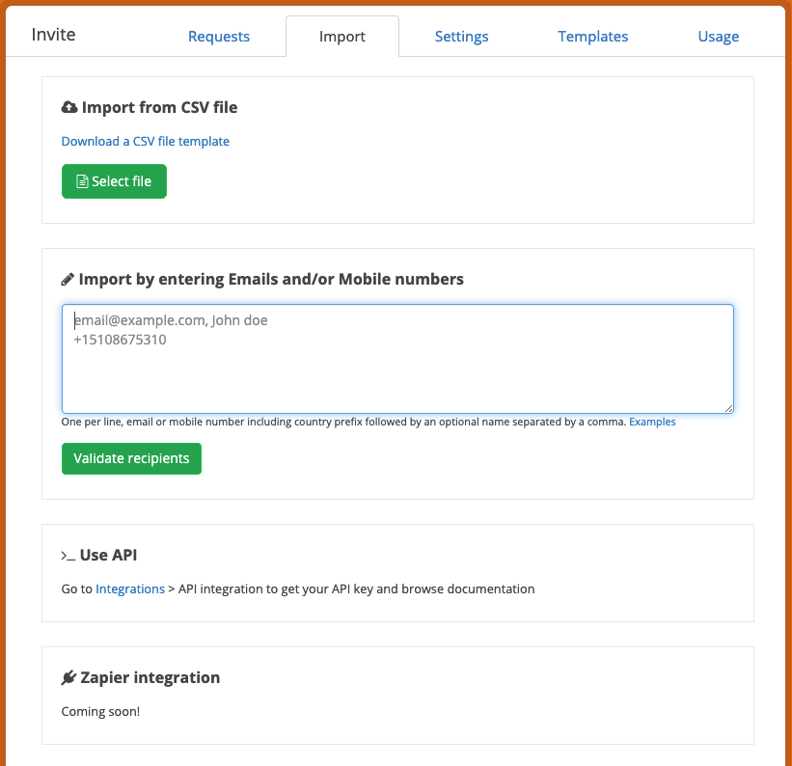Image resolution: width=792 pixels, height=766 pixels.
Task: Grab the textarea resize handle corner
Action: [729, 408]
